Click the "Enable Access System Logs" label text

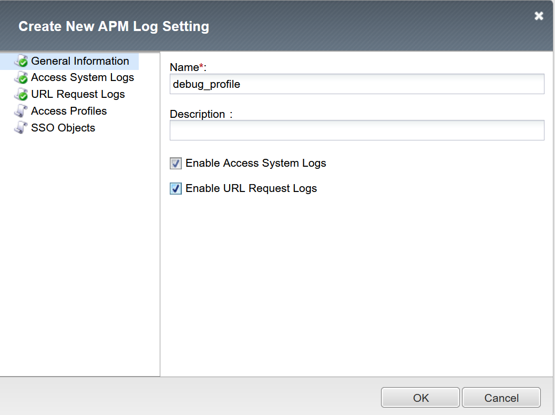(256, 163)
